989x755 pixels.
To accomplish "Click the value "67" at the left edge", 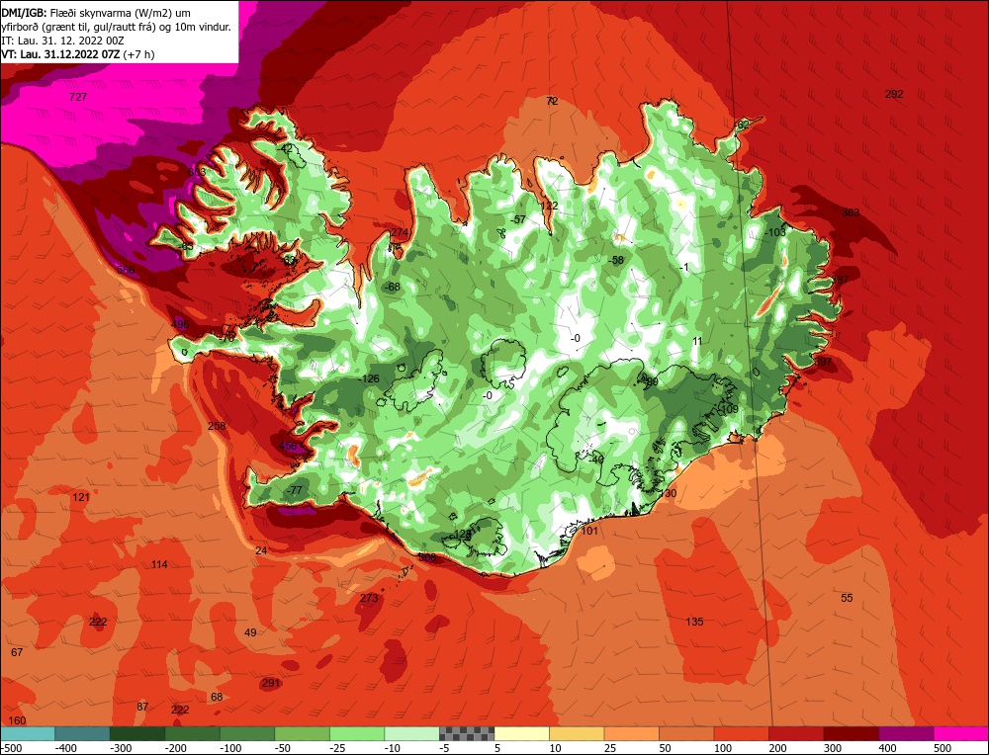I will point(17,652).
